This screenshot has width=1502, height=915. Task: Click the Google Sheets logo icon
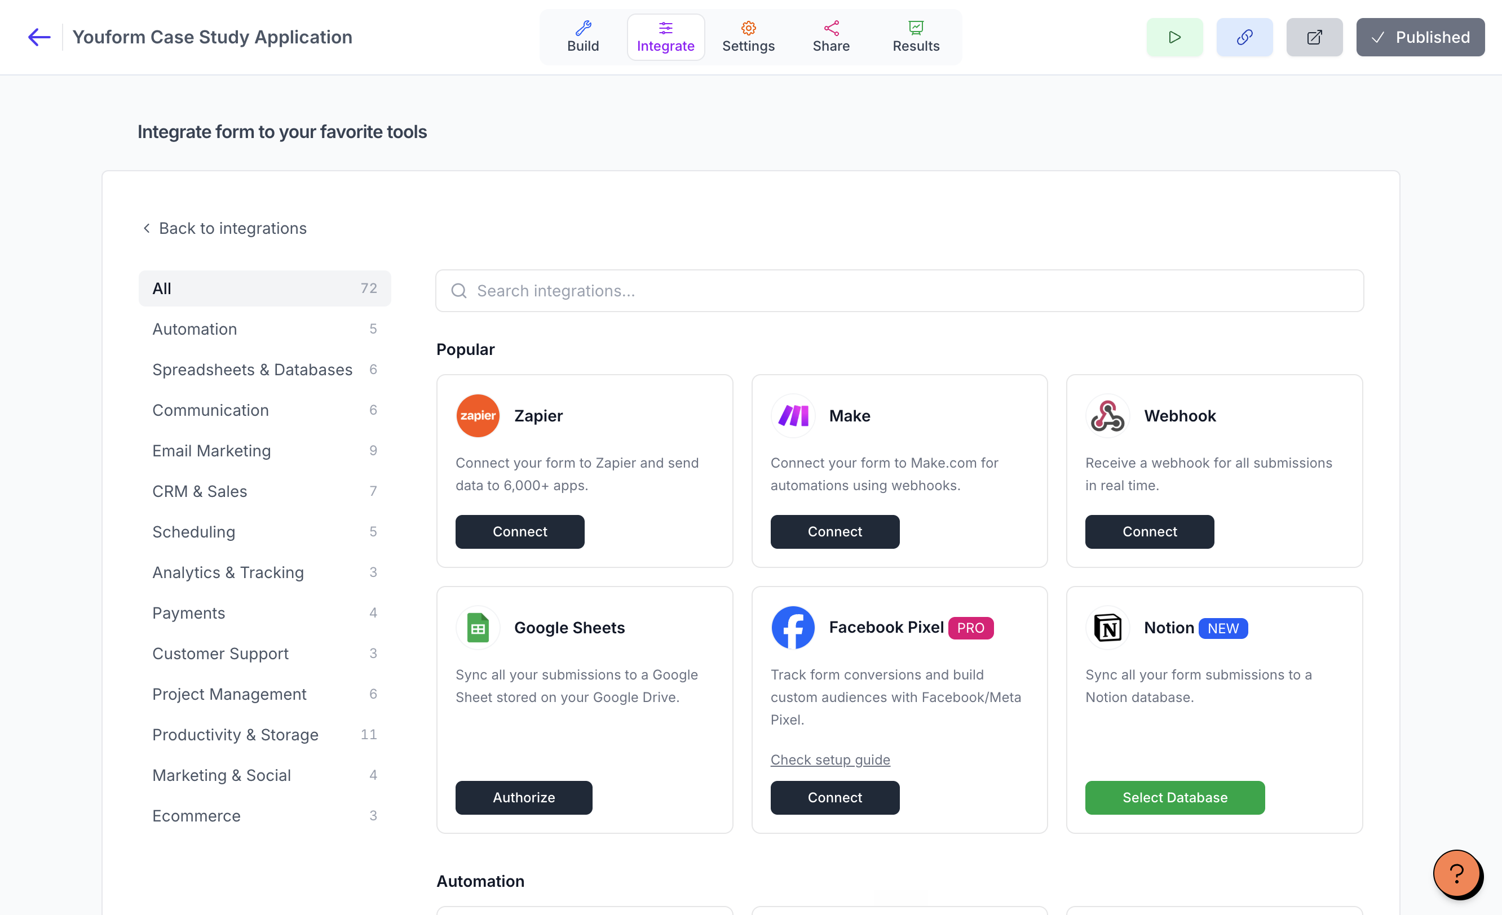(x=478, y=628)
